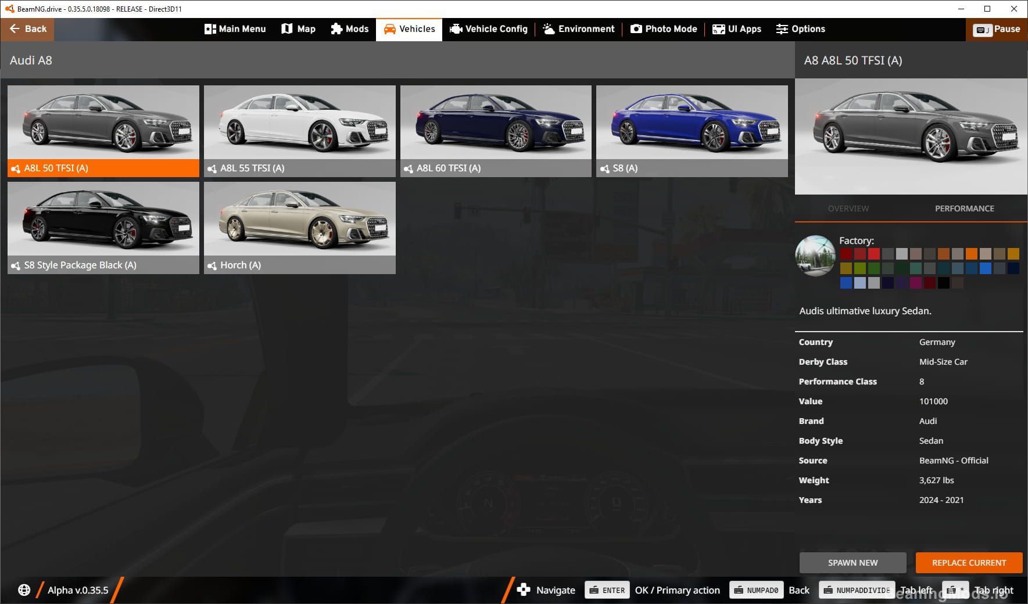Click the Performance Class value '8'
Image resolution: width=1028 pixels, height=604 pixels.
coord(922,382)
